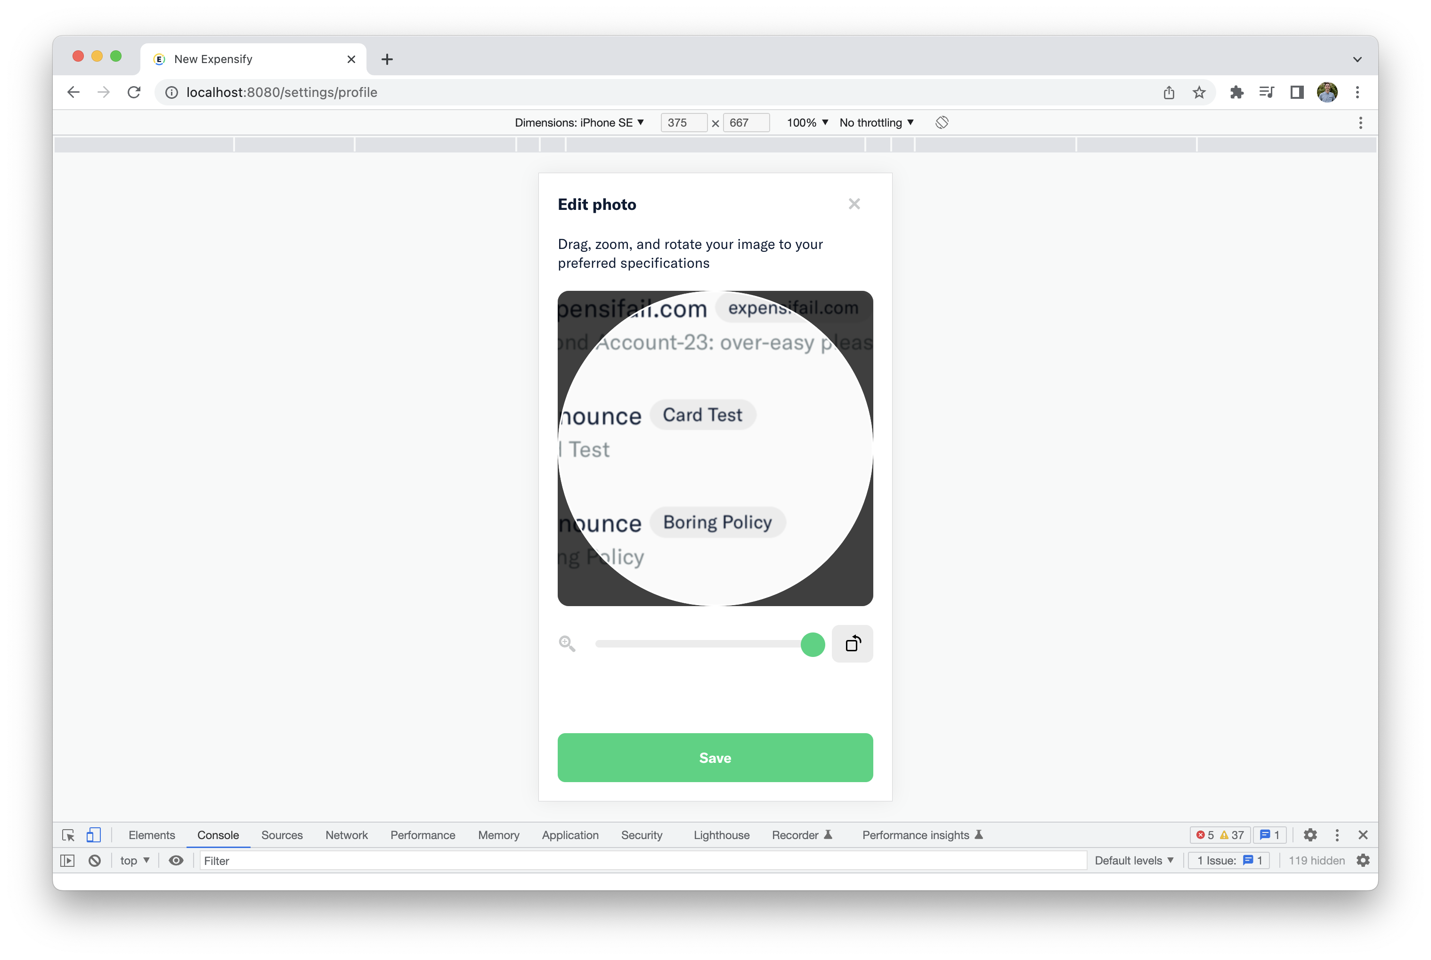Toggle the device toolbar icon

[x=93, y=835]
